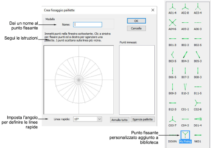Click the Nome text field
The width and height of the screenshot is (211, 148).
pyautogui.click(x=88, y=24)
